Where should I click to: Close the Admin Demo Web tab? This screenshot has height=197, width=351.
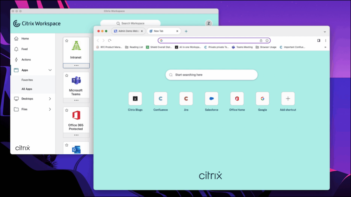pos(142,31)
